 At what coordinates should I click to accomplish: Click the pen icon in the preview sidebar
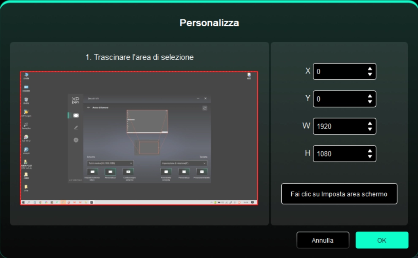coord(76,128)
